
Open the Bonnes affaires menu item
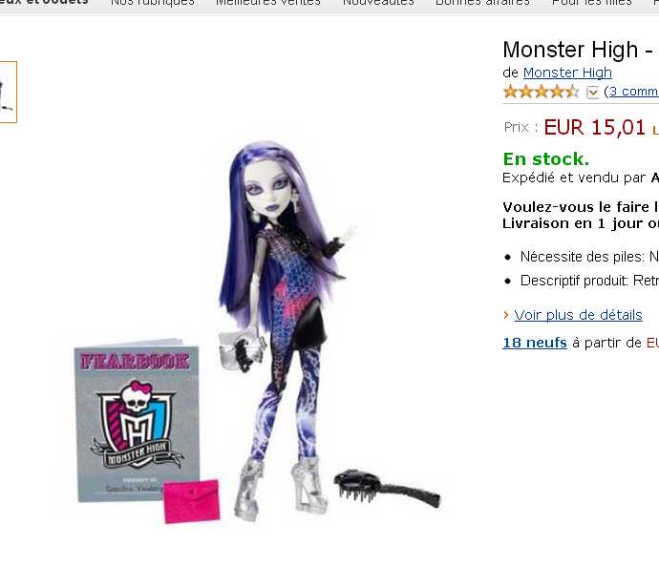(x=482, y=3)
